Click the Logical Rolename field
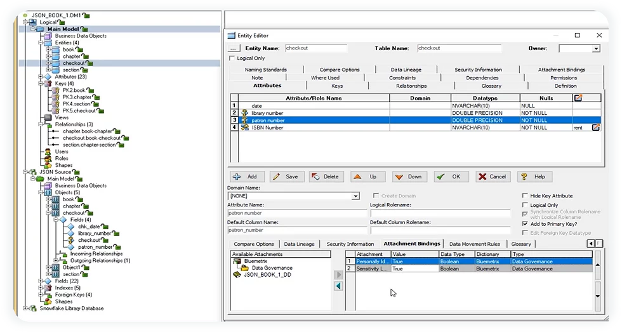Image resolution: width=622 pixels, height=332 pixels. pyautogui.click(x=440, y=213)
